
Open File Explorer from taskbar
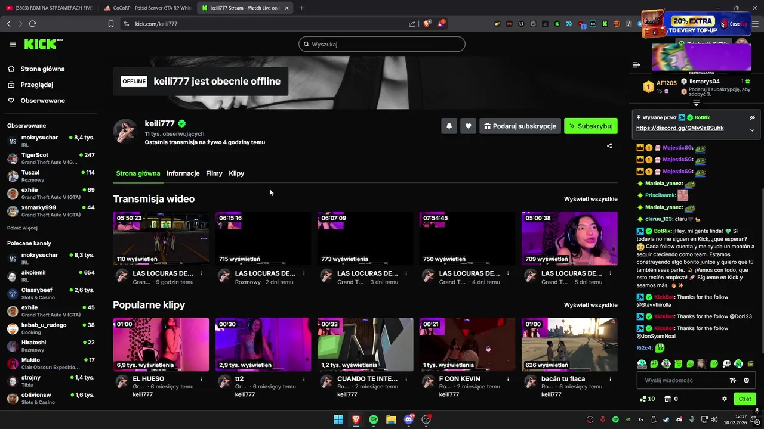391,419
